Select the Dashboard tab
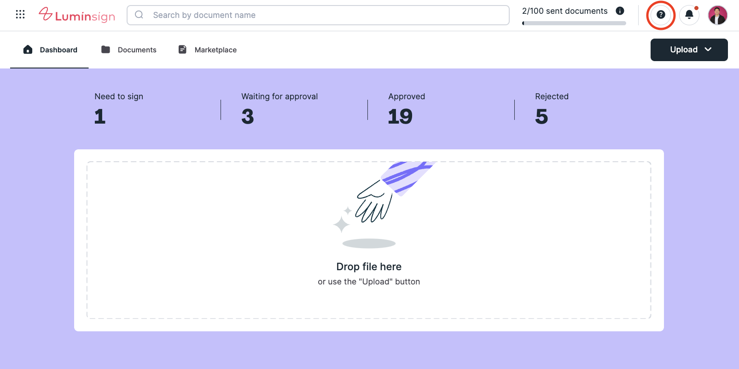739x369 pixels. coord(58,50)
